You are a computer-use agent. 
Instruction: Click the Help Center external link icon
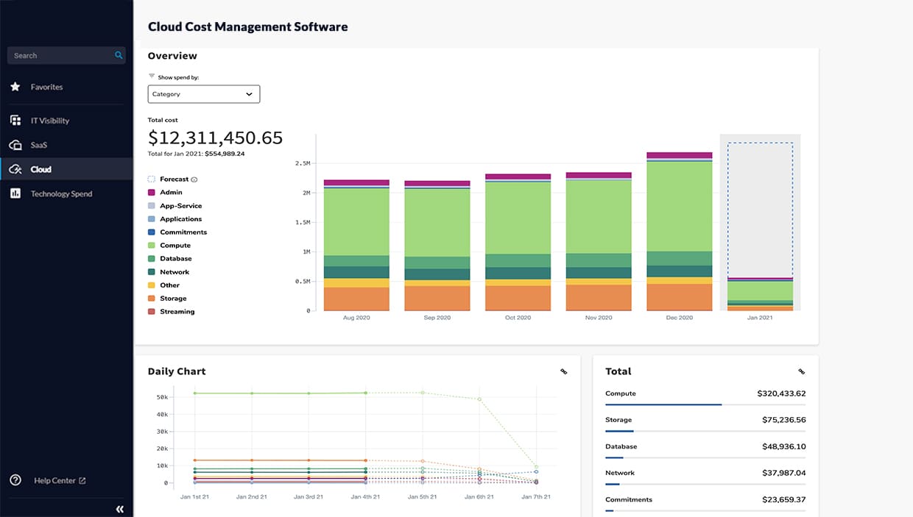82,480
